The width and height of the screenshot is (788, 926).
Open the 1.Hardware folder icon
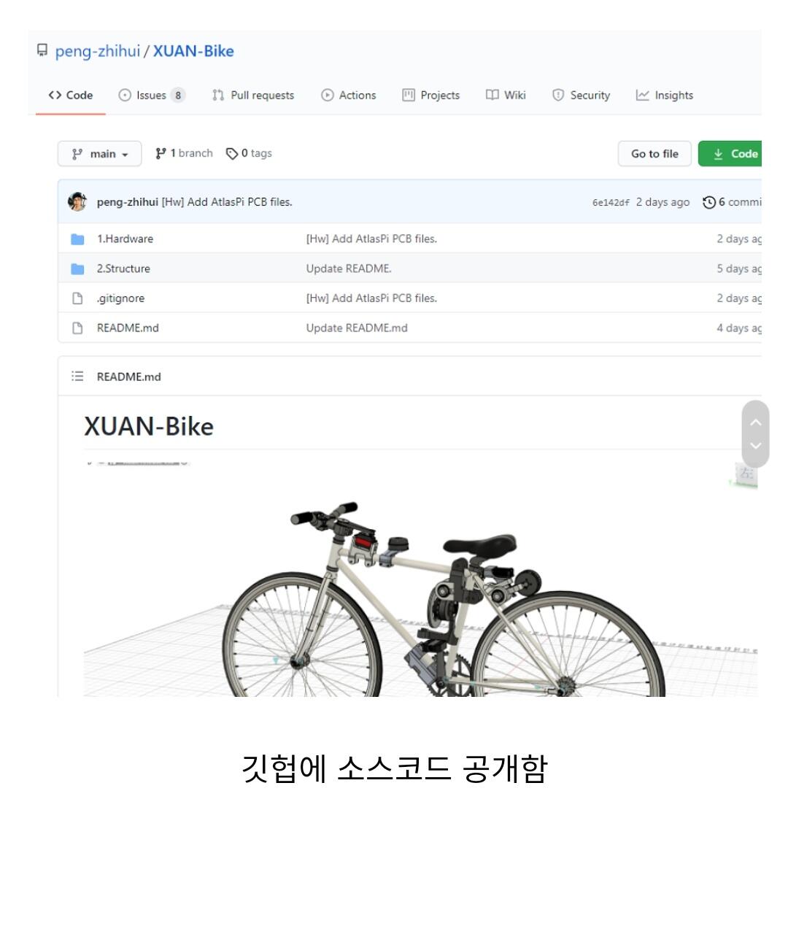[x=77, y=239]
